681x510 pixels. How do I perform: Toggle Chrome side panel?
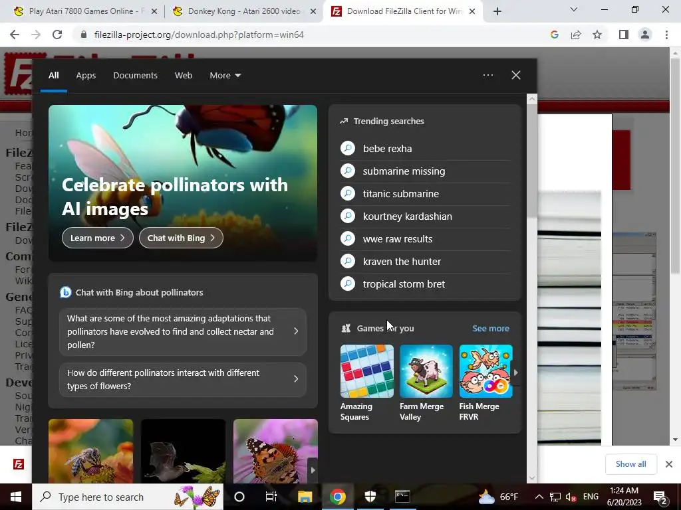(x=624, y=35)
